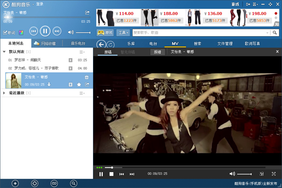282x188 pixels.
Task: Switch to local list tab
Action: click(x=16, y=43)
